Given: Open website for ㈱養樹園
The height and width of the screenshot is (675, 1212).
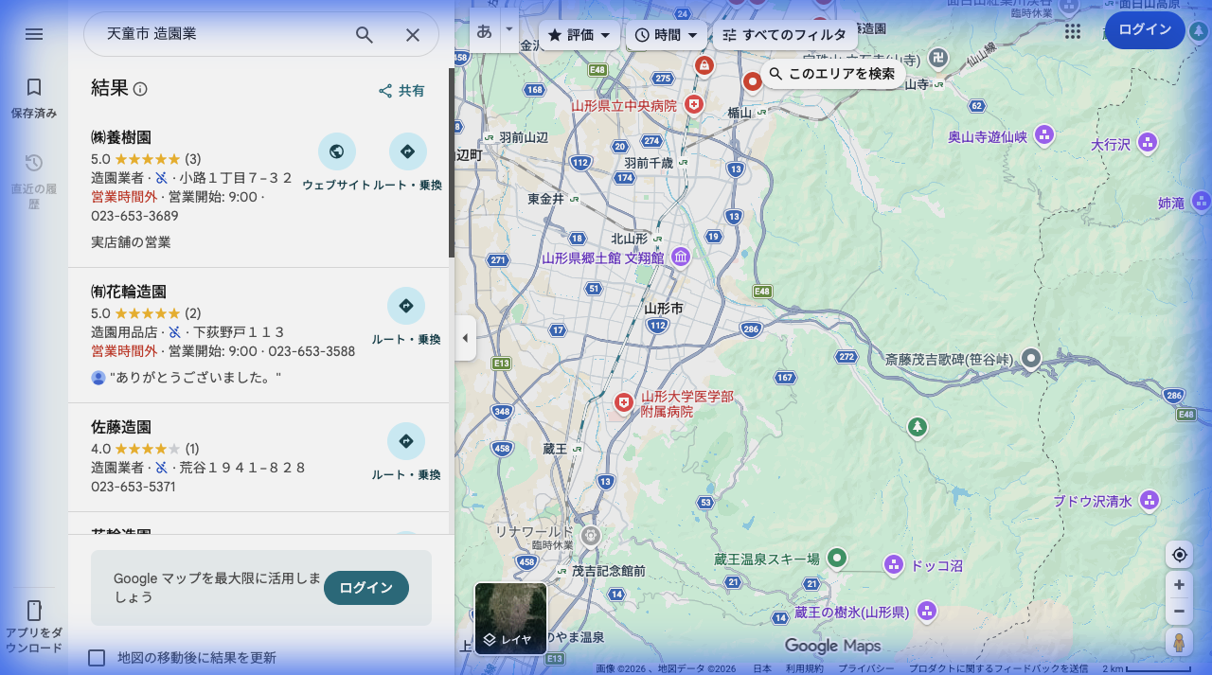Looking at the screenshot, I should pos(336,152).
